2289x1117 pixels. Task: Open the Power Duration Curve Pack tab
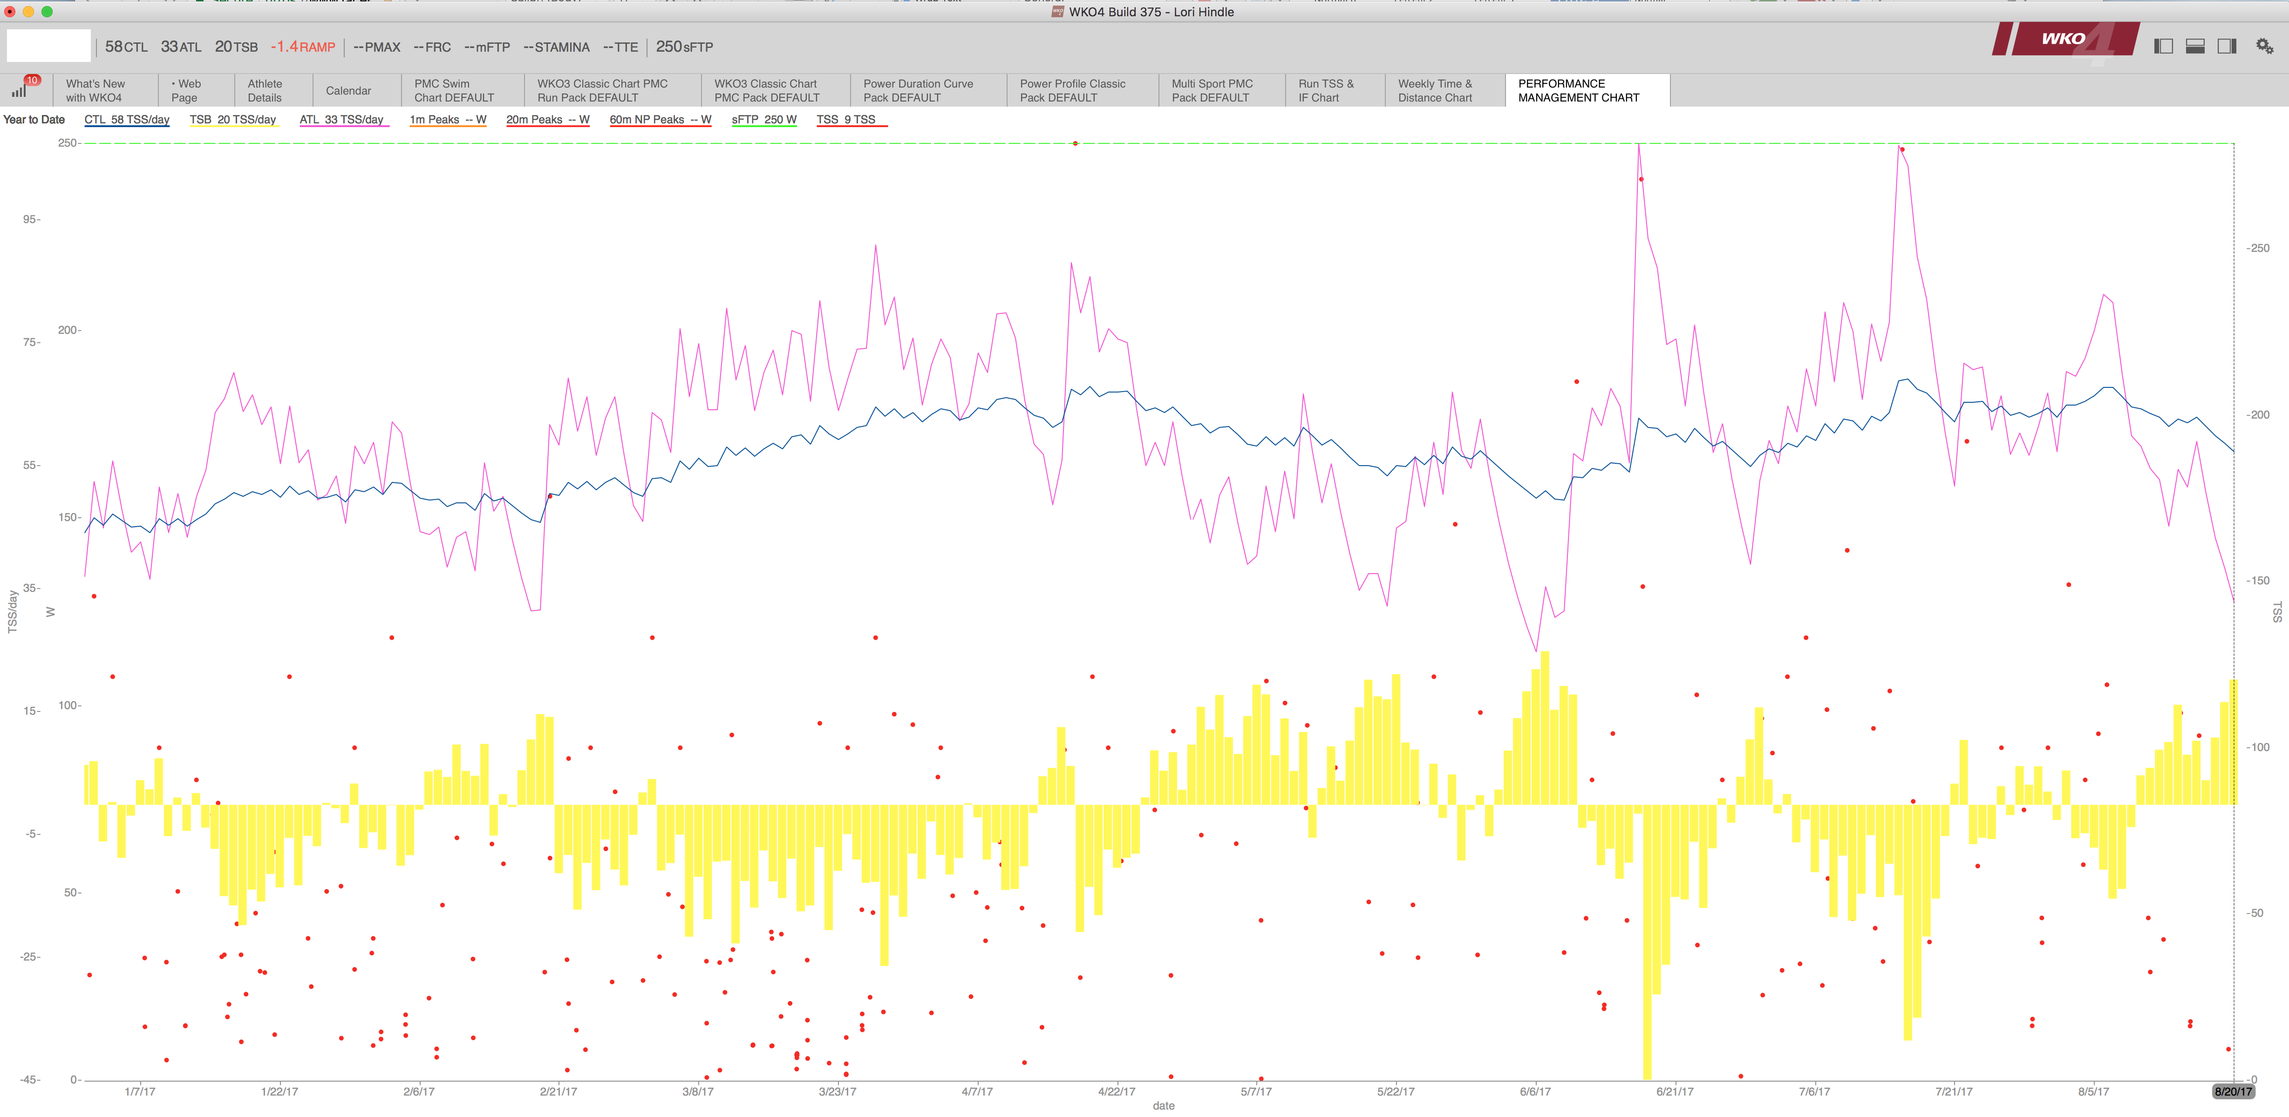pos(918,91)
